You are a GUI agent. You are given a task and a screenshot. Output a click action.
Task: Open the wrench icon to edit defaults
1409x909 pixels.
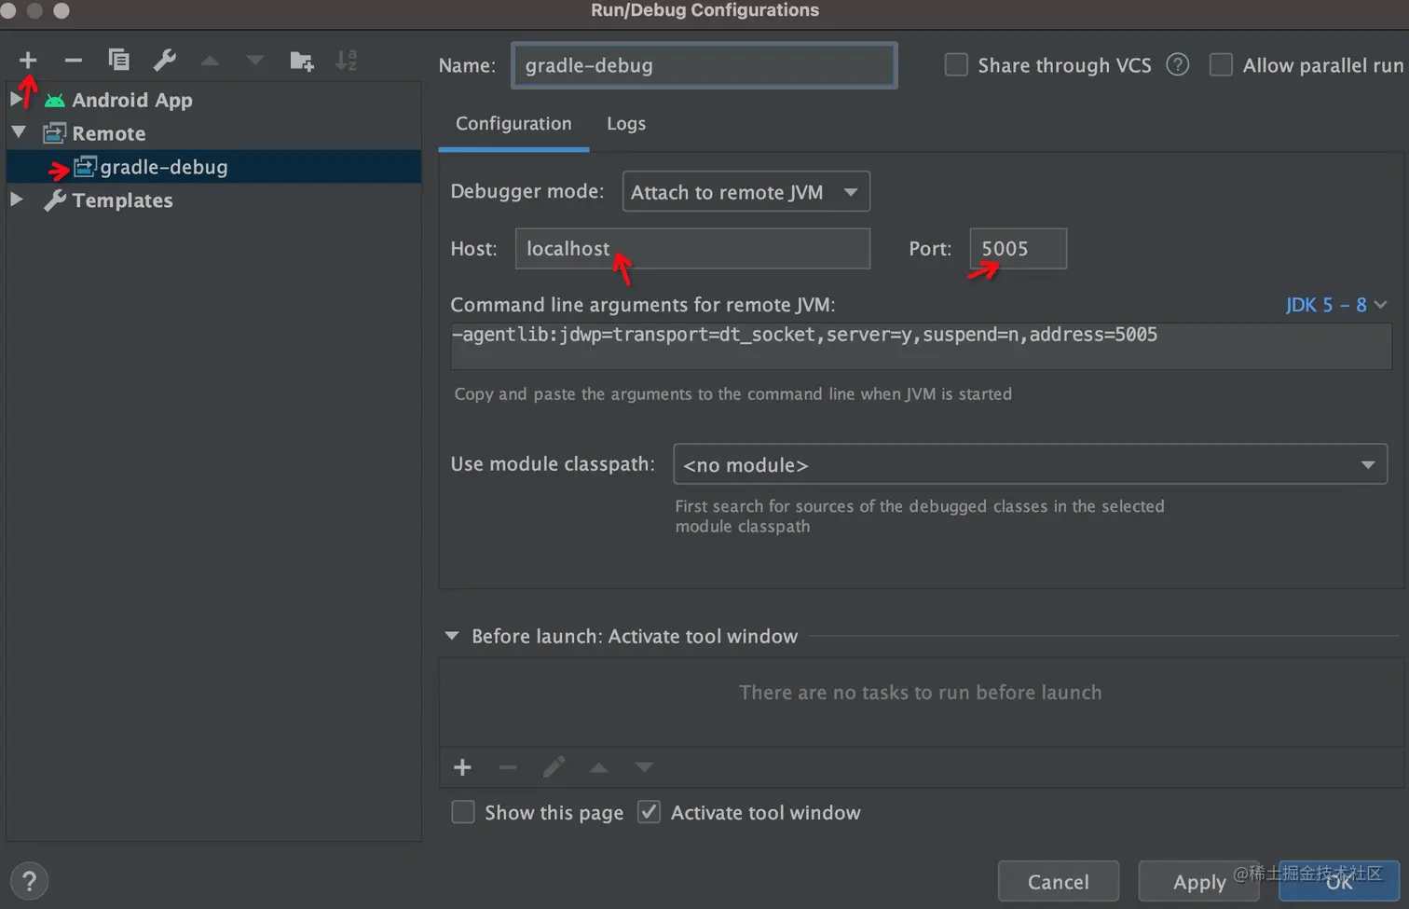[164, 61]
